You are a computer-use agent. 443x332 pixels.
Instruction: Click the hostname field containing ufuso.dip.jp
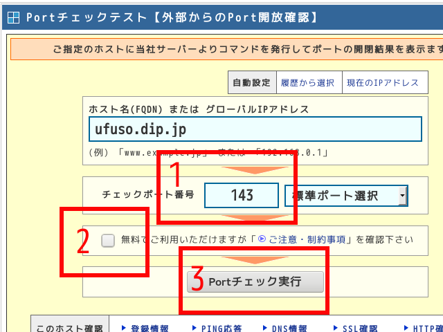pyautogui.click(x=255, y=129)
